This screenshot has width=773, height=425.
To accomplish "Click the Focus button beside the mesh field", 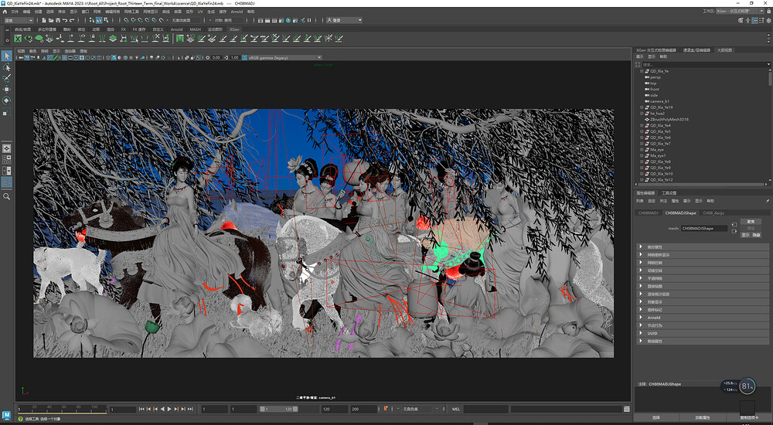I will pos(751,222).
